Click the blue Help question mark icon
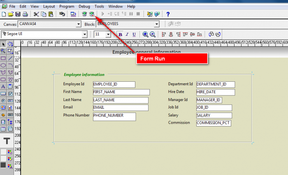 pyautogui.click(x=168, y=14)
